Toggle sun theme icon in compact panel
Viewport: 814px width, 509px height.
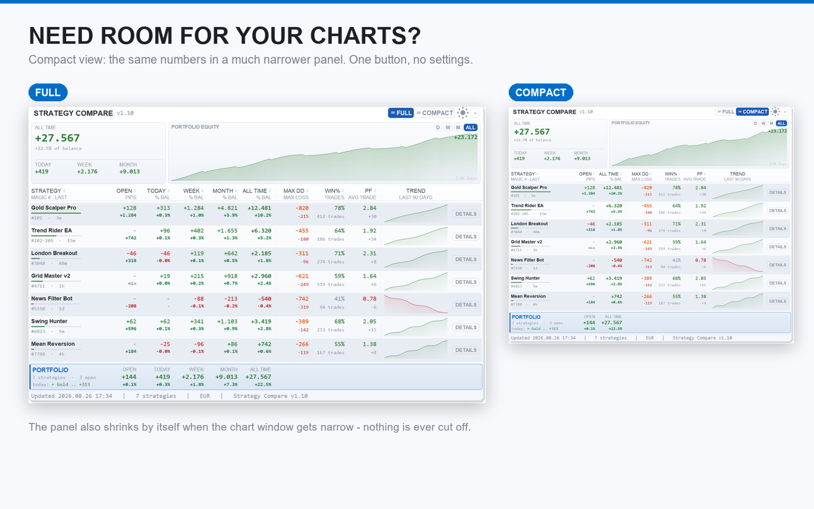775,111
